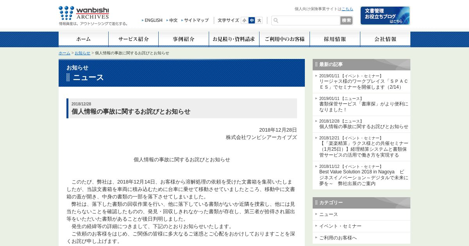Click お知らせ in the breadcrumb
This screenshot has height=246, width=469.
click(x=82, y=53)
